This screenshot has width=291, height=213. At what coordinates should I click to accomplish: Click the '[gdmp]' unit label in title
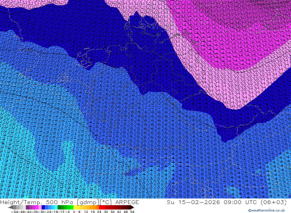pyautogui.click(x=88, y=202)
